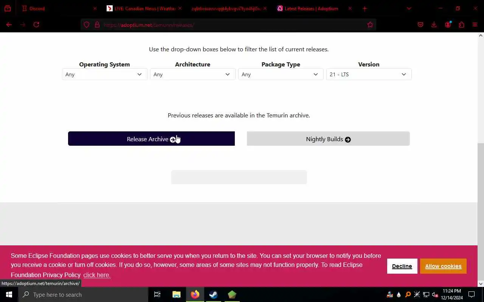The height and width of the screenshot is (302, 484).
Task: Reload the page with the refresh icon
Action: click(x=36, y=25)
